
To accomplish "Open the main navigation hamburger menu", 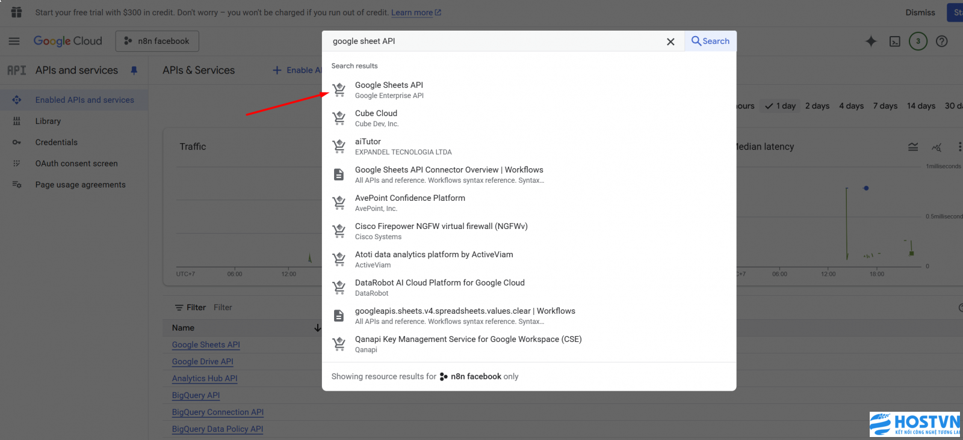I will pos(14,41).
